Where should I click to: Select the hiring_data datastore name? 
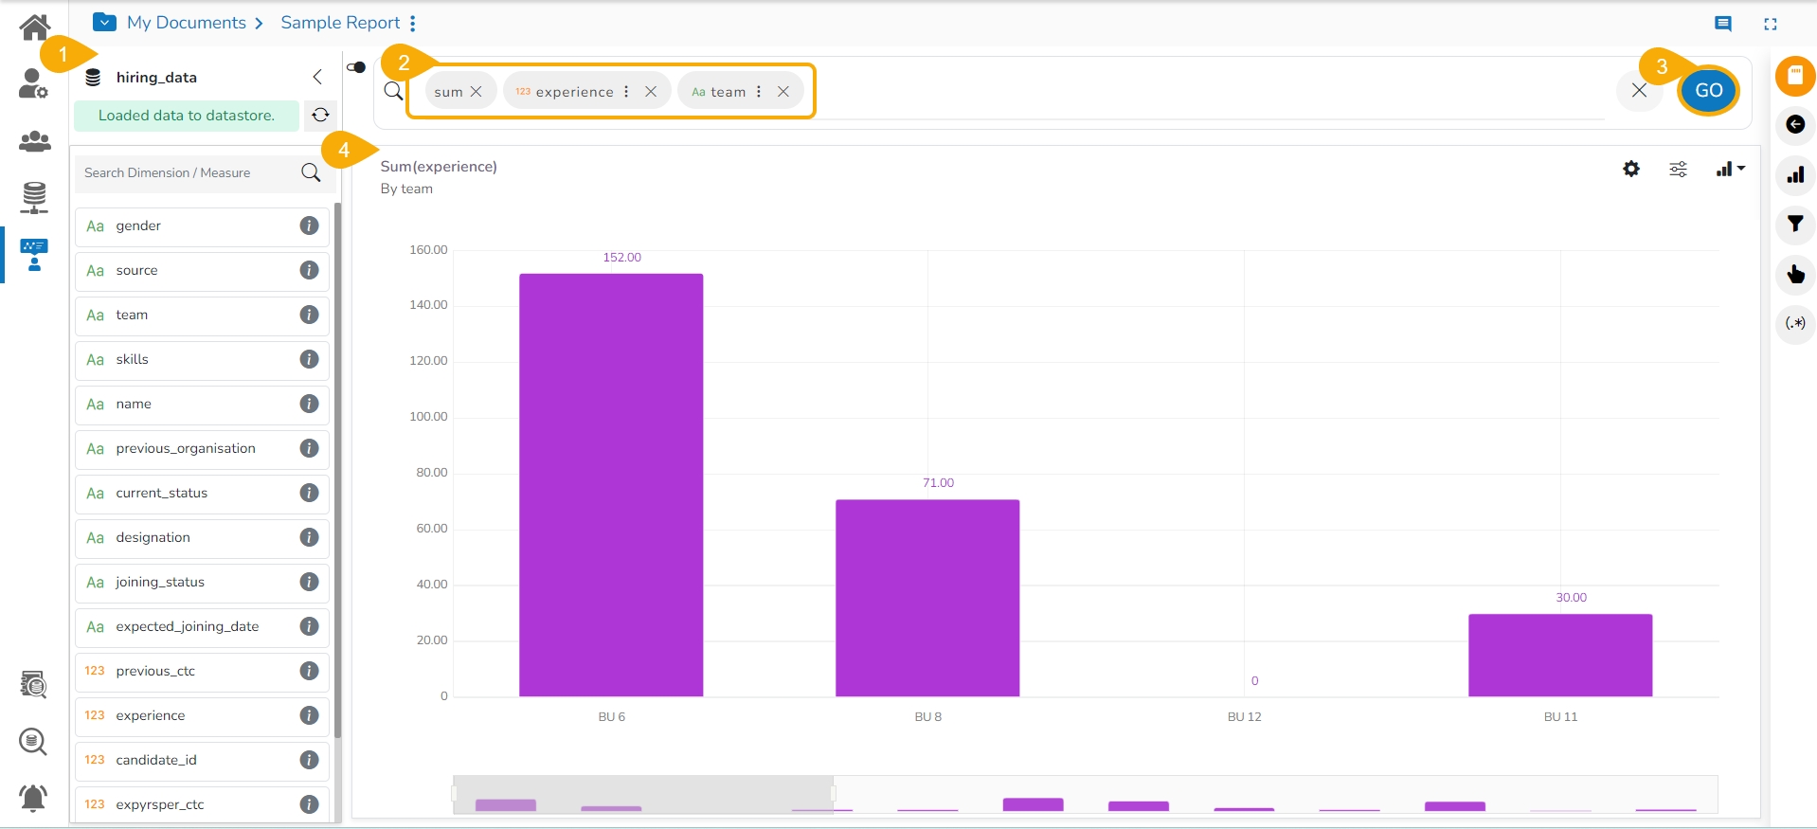click(x=156, y=78)
